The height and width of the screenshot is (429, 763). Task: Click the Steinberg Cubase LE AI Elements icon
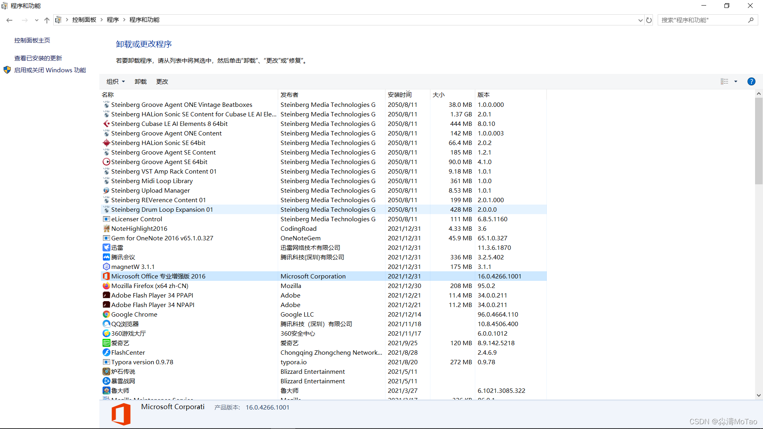coord(106,124)
